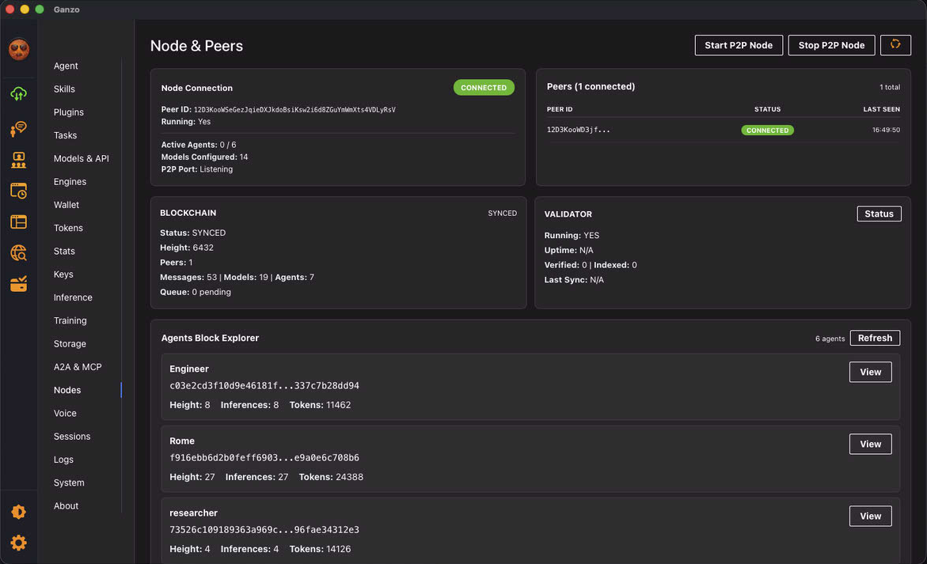The image size is (927, 564).
Task: Click 'Queue: 0 pending' text
Action: click(195, 292)
